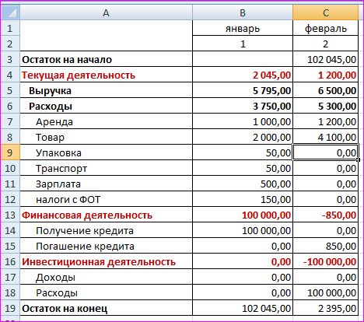Click the январь cell

(x=243, y=28)
